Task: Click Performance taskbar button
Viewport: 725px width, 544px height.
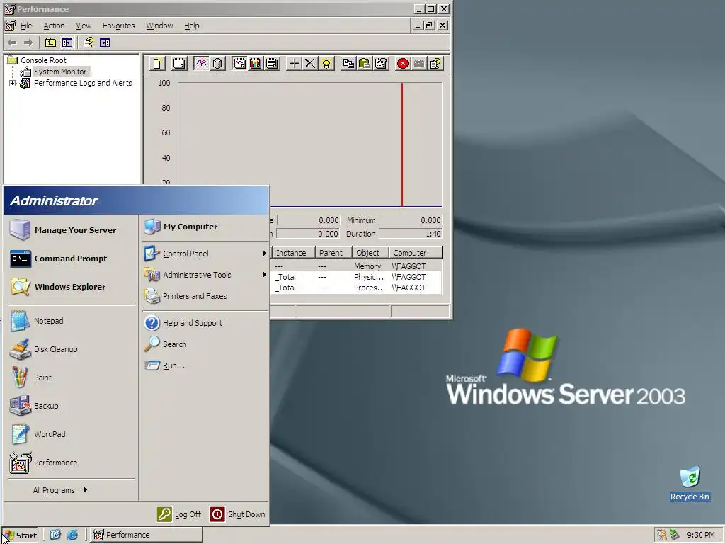Action: pyautogui.click(x=146, y=535)
